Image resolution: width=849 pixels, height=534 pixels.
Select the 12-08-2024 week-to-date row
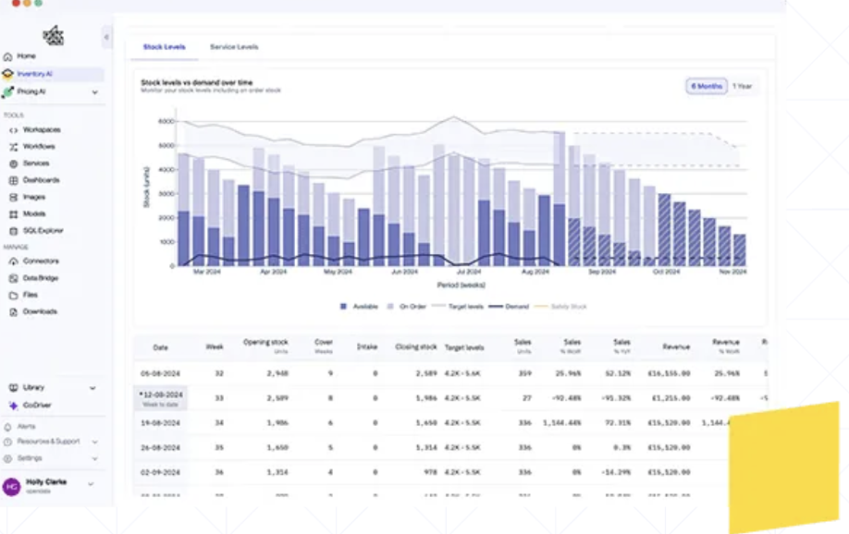coord(160,398)
